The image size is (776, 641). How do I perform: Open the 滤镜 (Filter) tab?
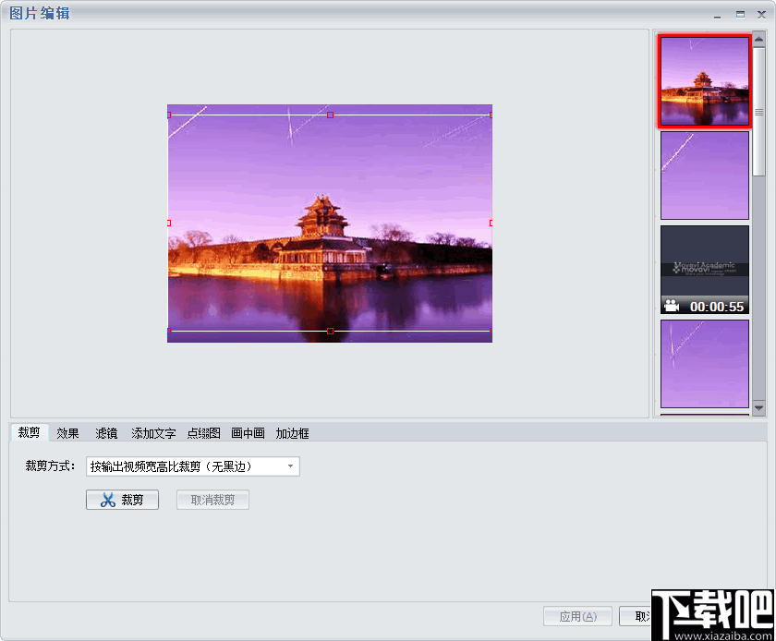(105, 432)
